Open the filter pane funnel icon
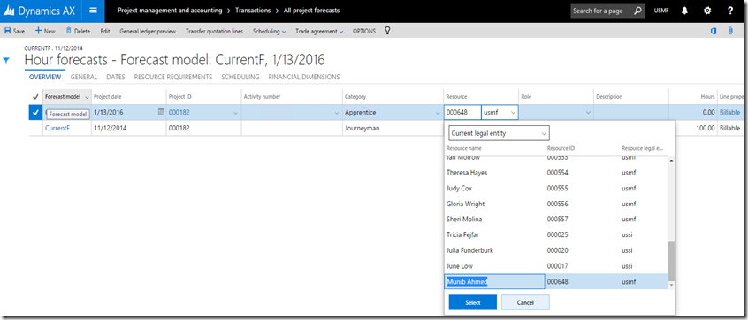This screenshot has width=748, height=320. click(6, 61)
